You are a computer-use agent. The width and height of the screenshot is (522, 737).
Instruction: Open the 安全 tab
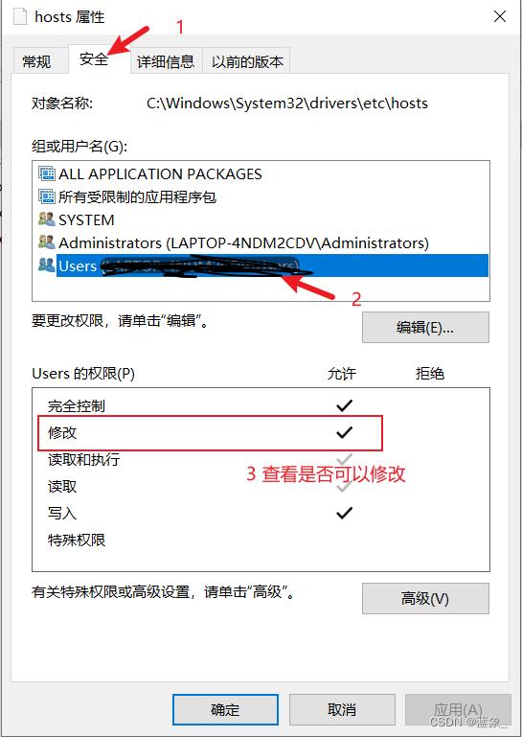point(94,59)
